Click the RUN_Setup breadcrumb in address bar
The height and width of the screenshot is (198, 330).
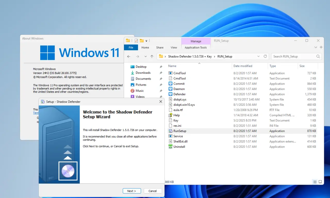pos(225,56)
